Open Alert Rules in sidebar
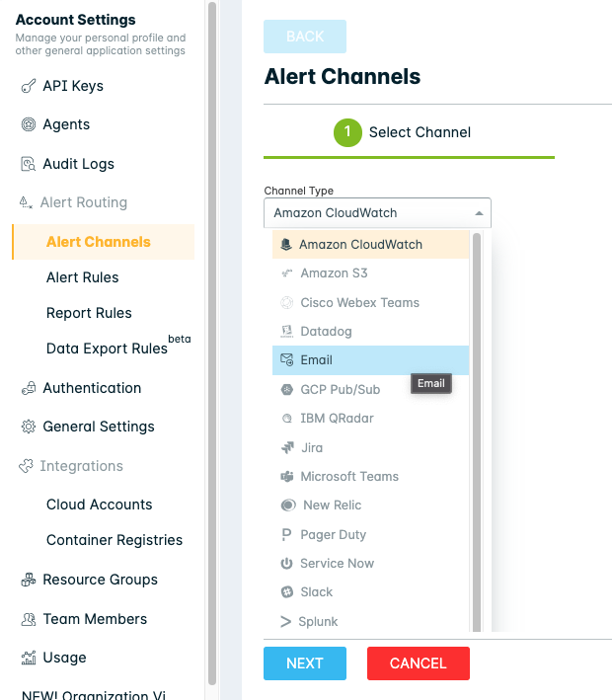Viewport: 612px width, 700px height. click(x=83, y=277)
